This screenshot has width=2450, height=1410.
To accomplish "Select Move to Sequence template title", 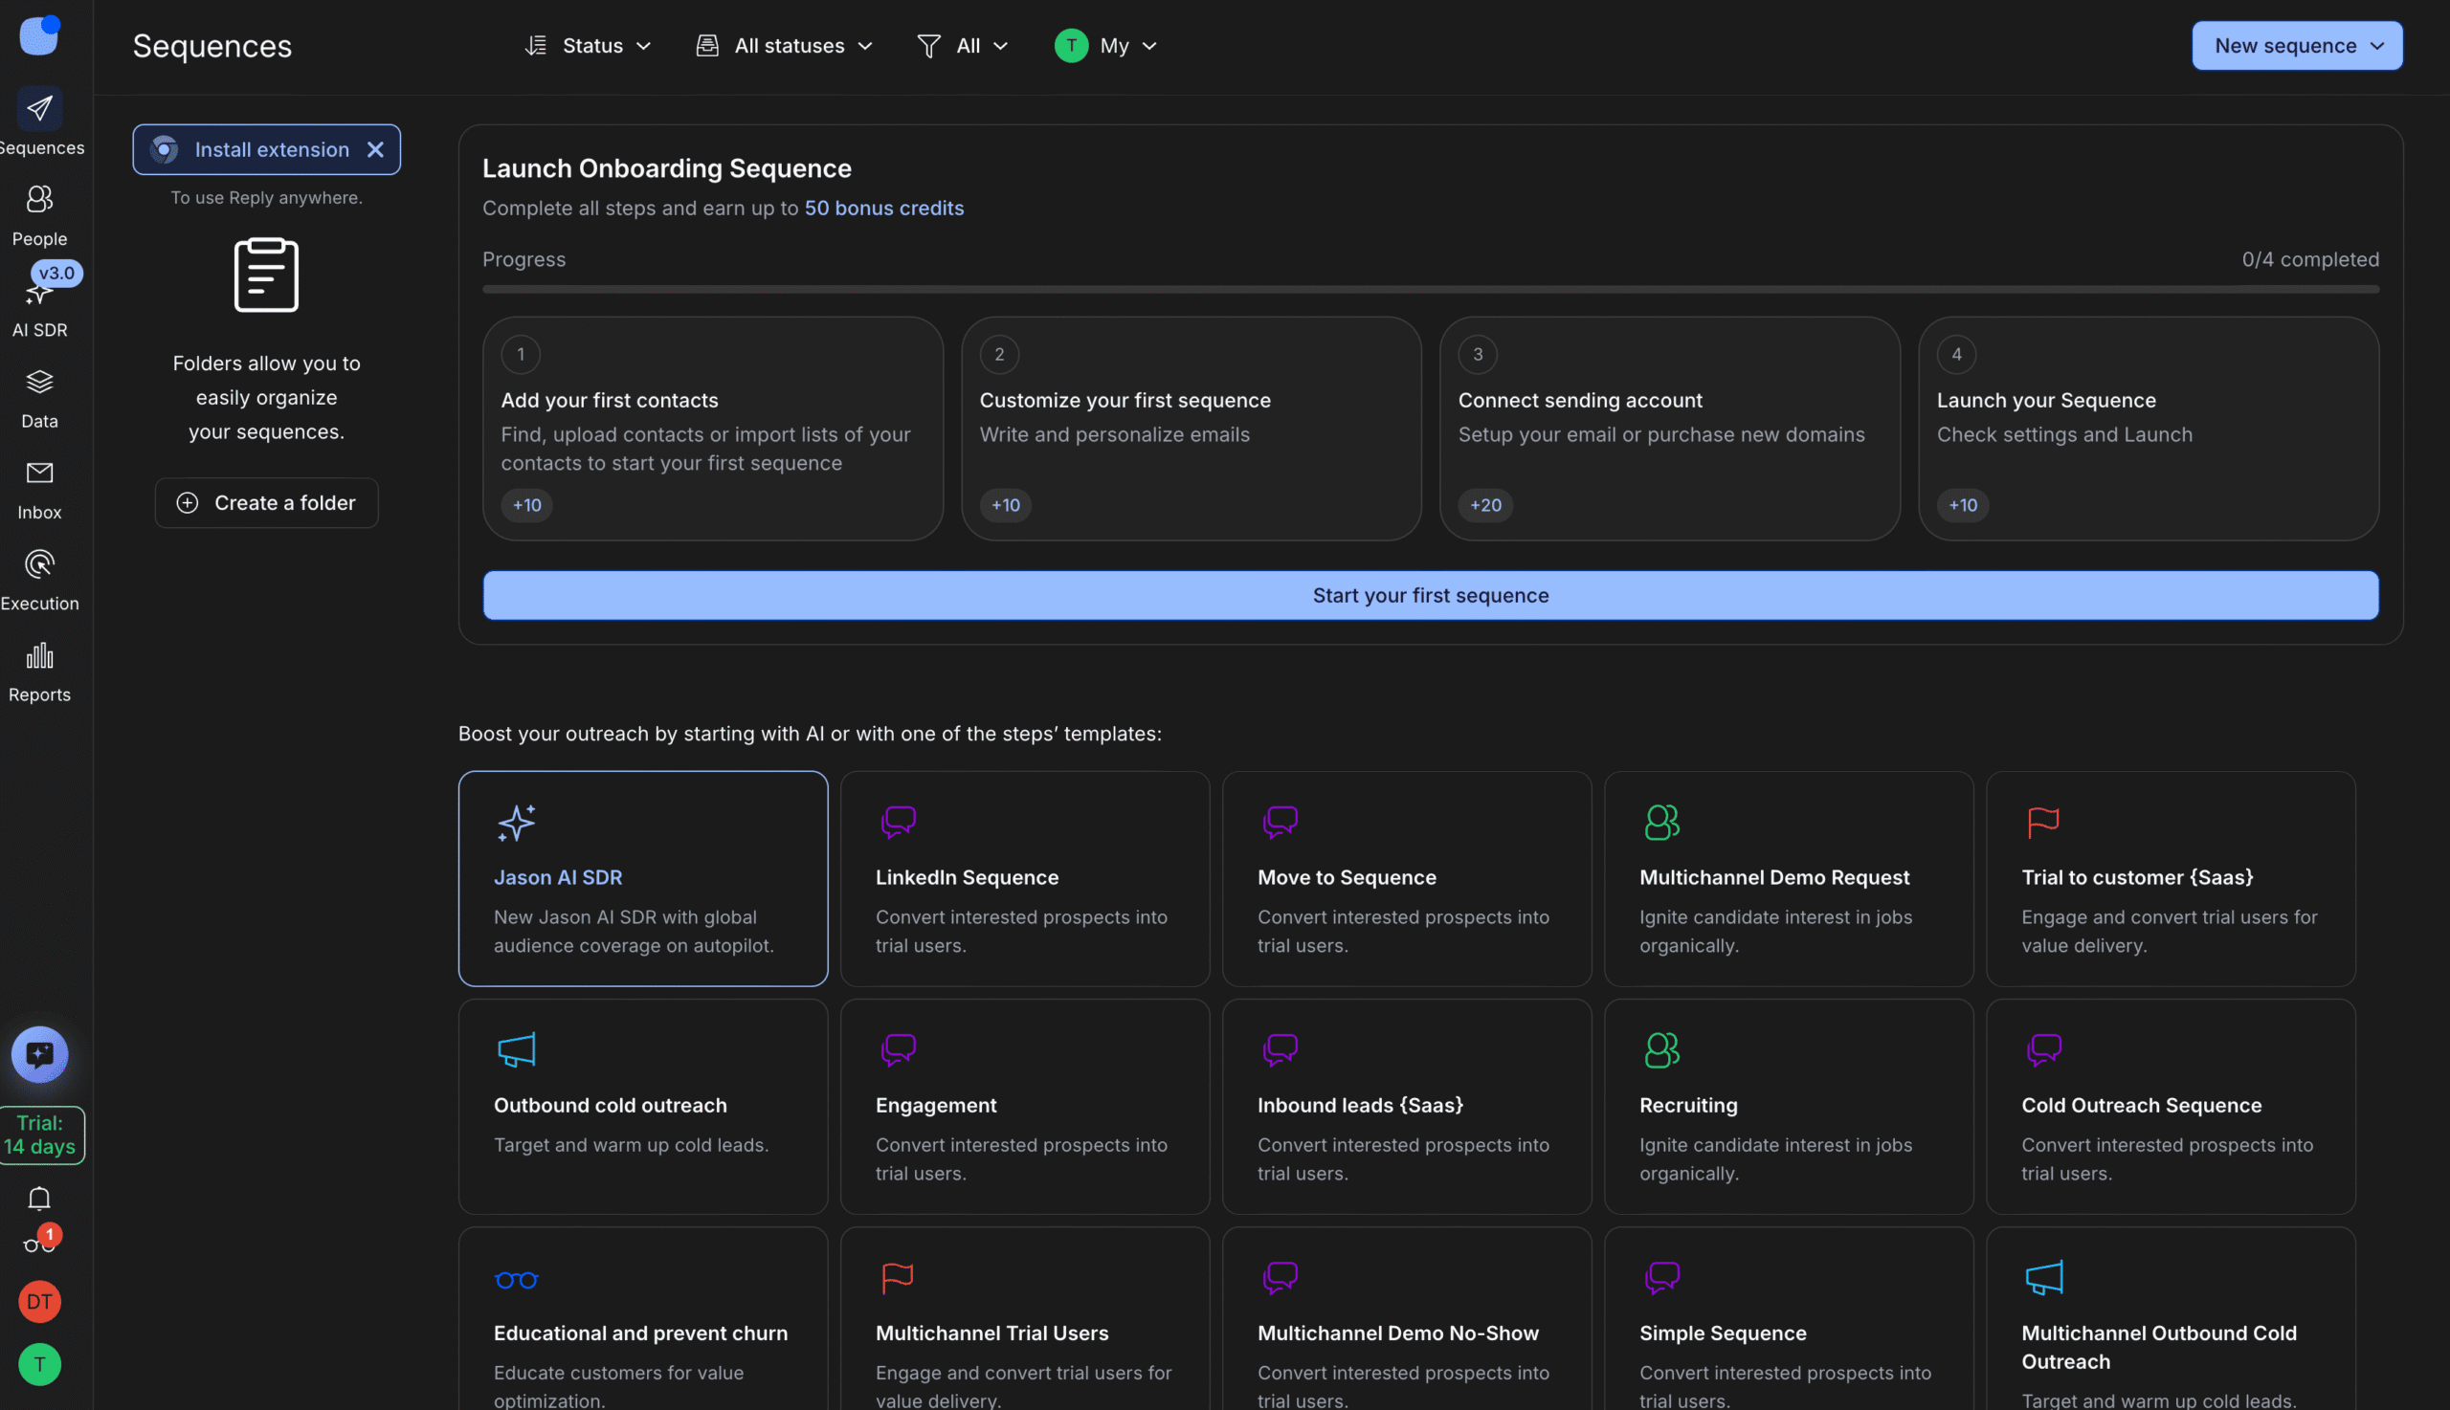I will [x=1347, y=877].
